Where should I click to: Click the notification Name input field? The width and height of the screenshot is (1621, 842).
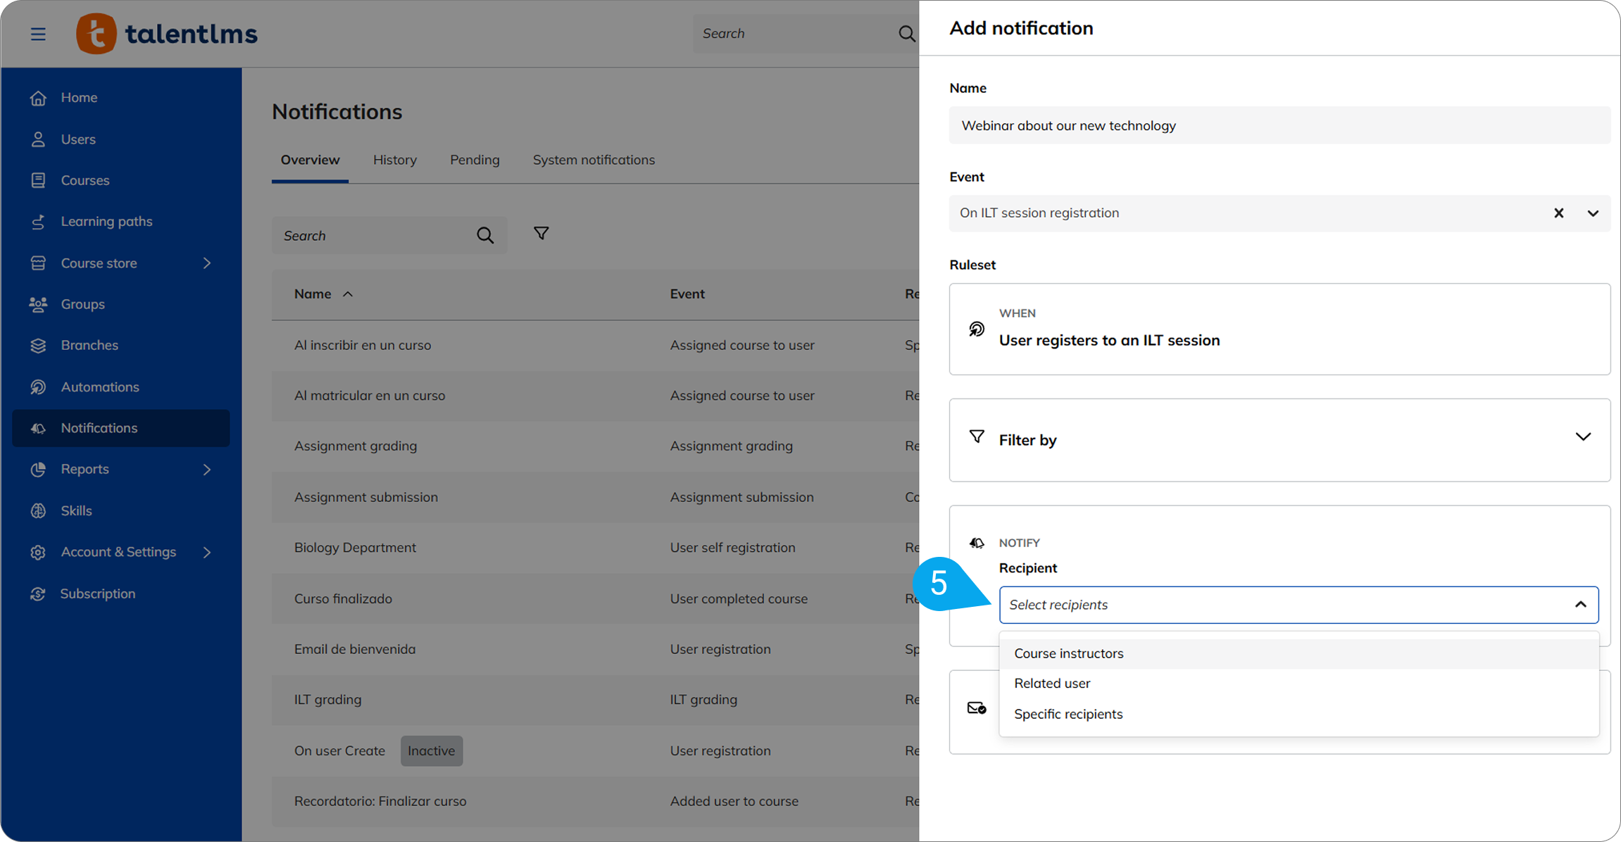coord(1279,126)
